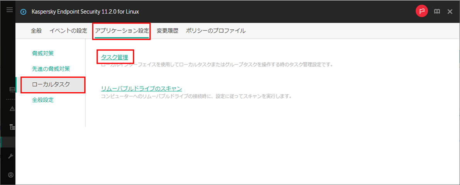Open the ポリシーのプロファイル tab
The height and width of the screenshot is (185, 460).
(x=216, y=31)
